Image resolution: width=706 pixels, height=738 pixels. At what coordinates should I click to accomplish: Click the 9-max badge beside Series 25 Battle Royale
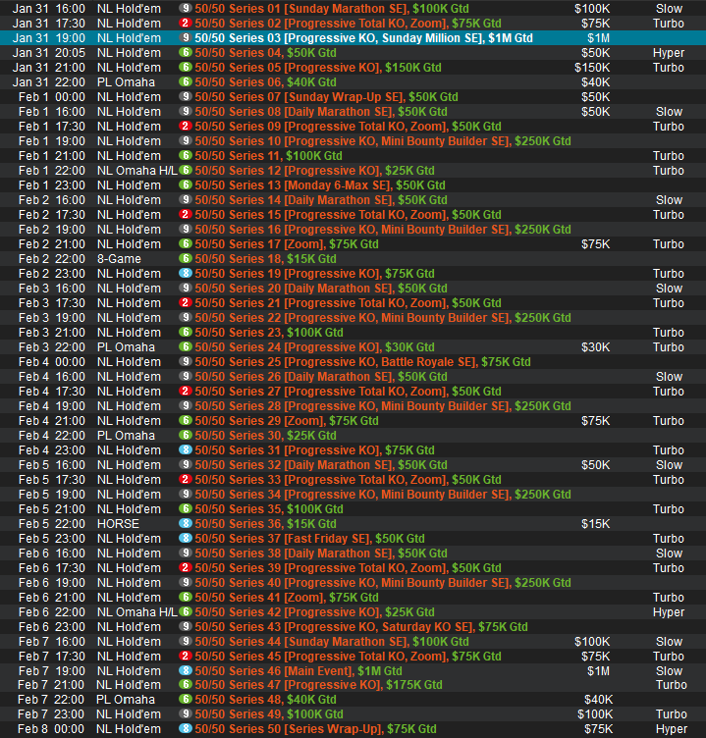pyautogui.click(x=185, y=361)
